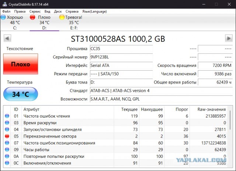This screenshot has height=171, width=236.
Task: Click the Буква тома field D:
Action: tap(121, 82)
